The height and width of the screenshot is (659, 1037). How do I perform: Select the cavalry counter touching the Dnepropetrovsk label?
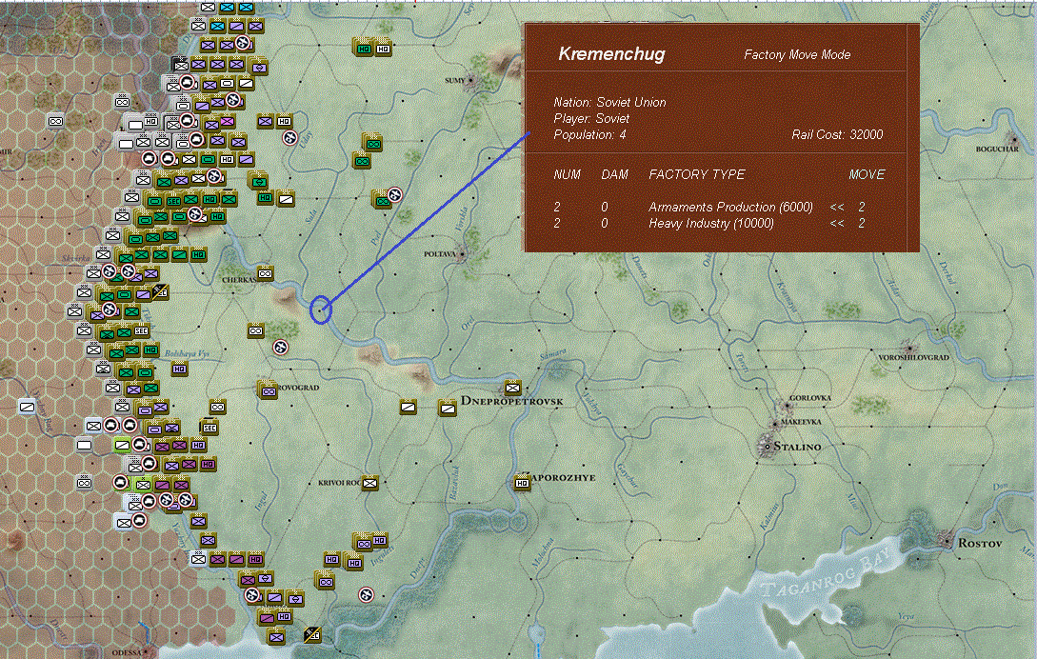[448, 409]
